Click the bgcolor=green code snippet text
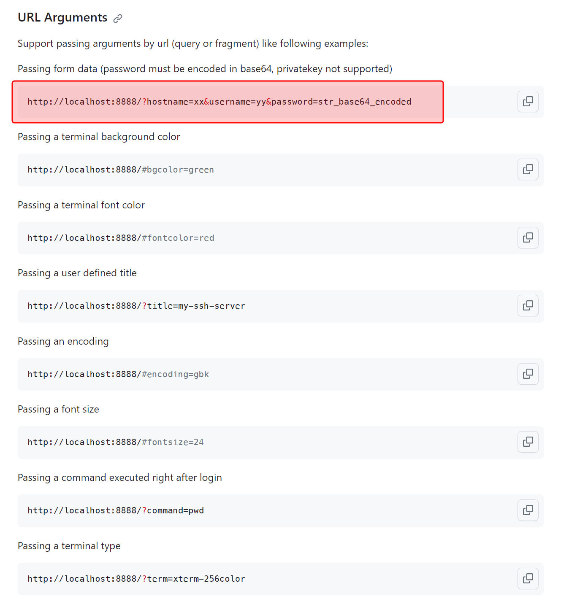The height and width of the screenshot is (607, 561). 121,170
